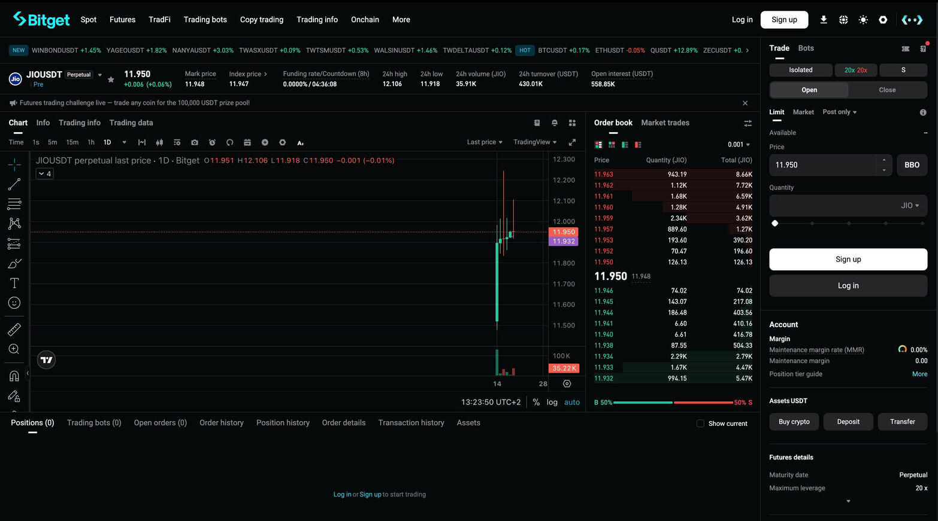Activate the chart zoom-in tool
Viewport: 938px width, 521px height.
14,349
